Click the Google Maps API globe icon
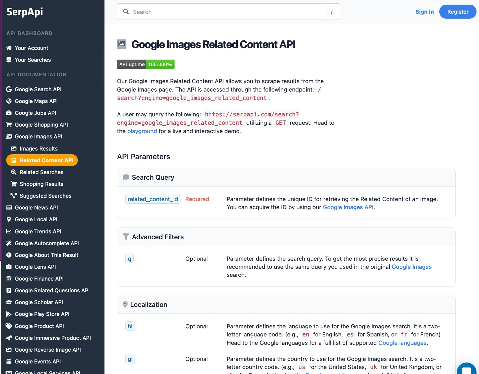This screenshot has height=374, width=479. (x=9, y=101)
